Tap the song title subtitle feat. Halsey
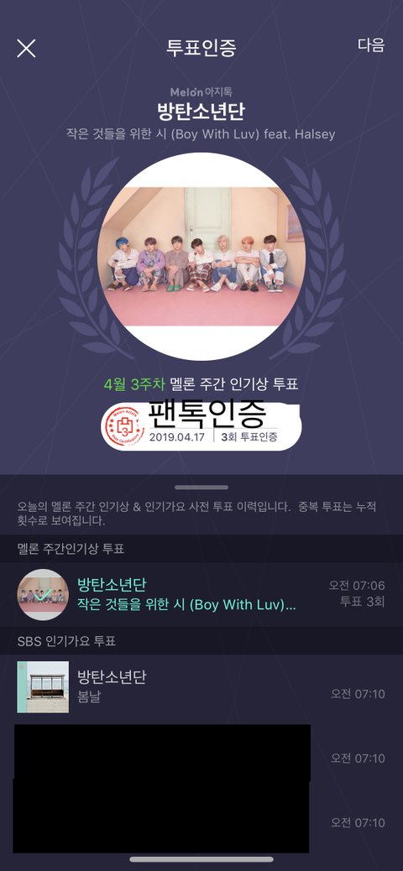Screen dimensions: 403x871 tap(201, 134)
